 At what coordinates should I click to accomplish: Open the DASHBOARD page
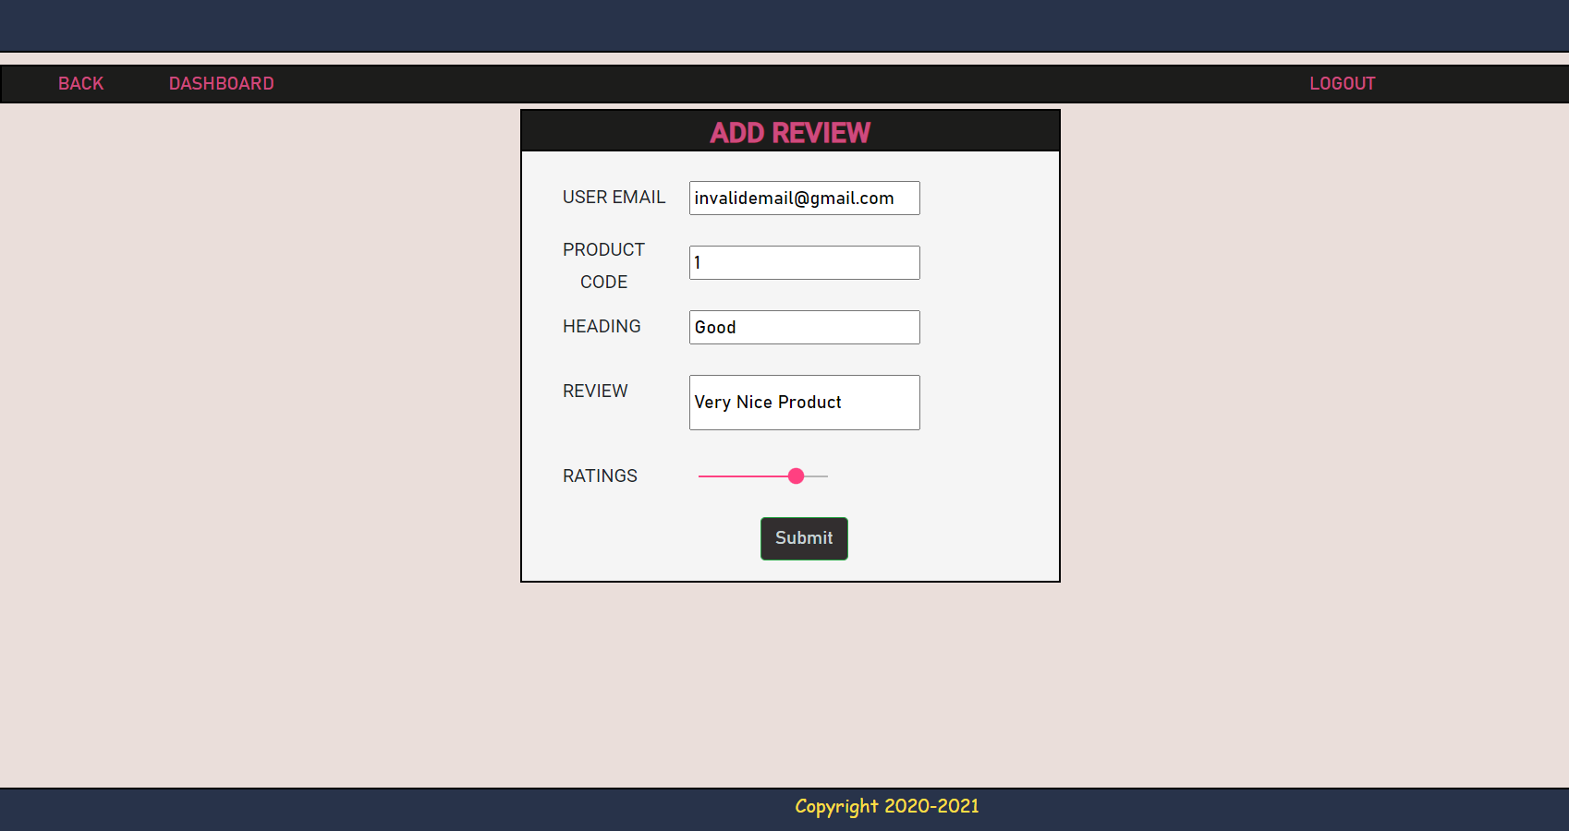point(221,83)
